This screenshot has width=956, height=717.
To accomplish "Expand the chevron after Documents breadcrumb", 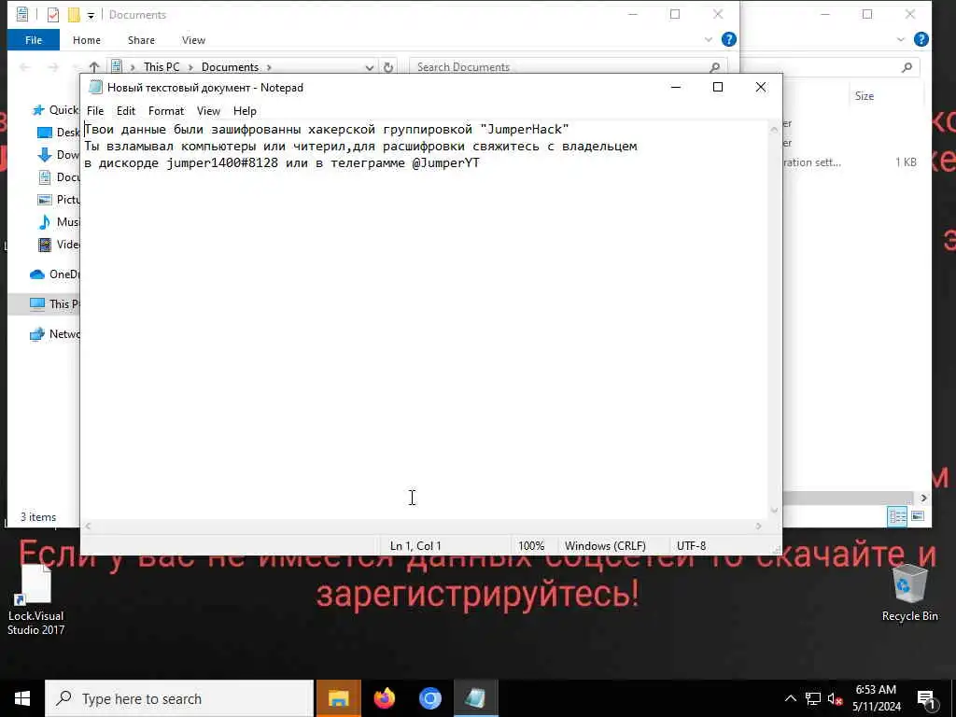I will coord(269,67).
